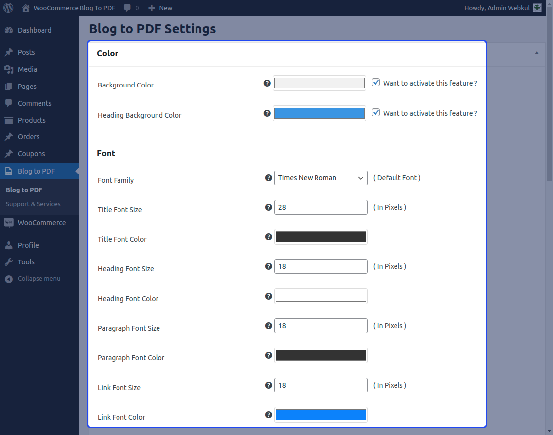Pick the Heading Background Color blue swatch
The image size is (553, 435).
319,113
